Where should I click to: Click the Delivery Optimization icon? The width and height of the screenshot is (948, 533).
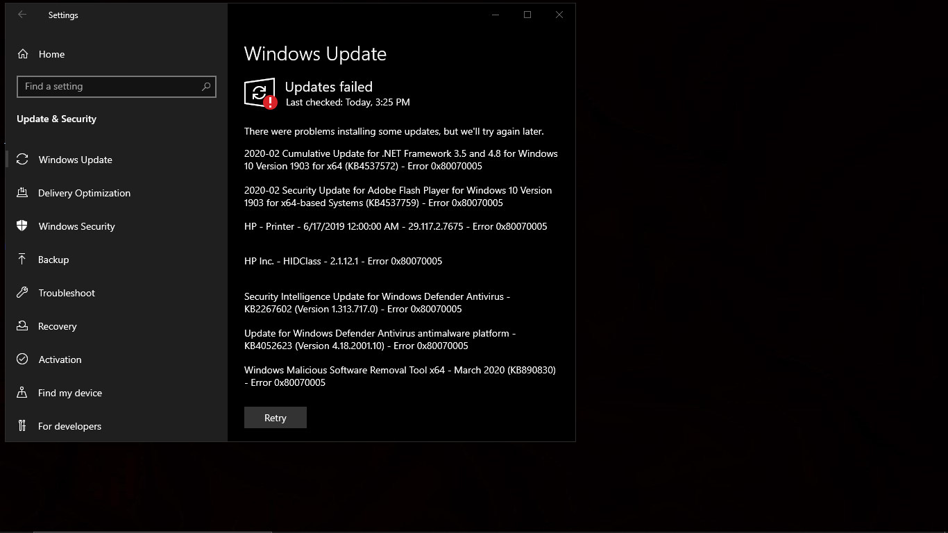pyautogui.click(x=22, y=193)
